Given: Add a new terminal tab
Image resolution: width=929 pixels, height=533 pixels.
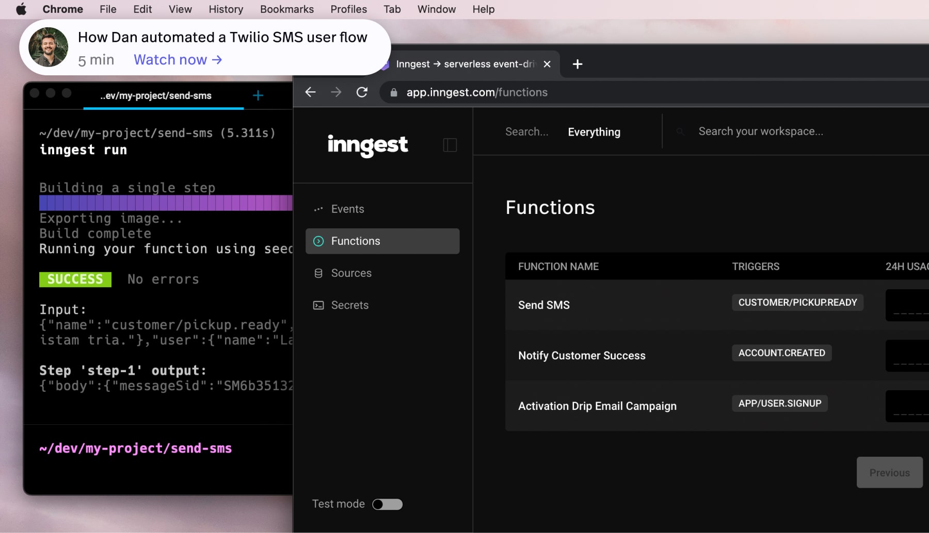Looking at the screenshot, I should click(258, 95).
